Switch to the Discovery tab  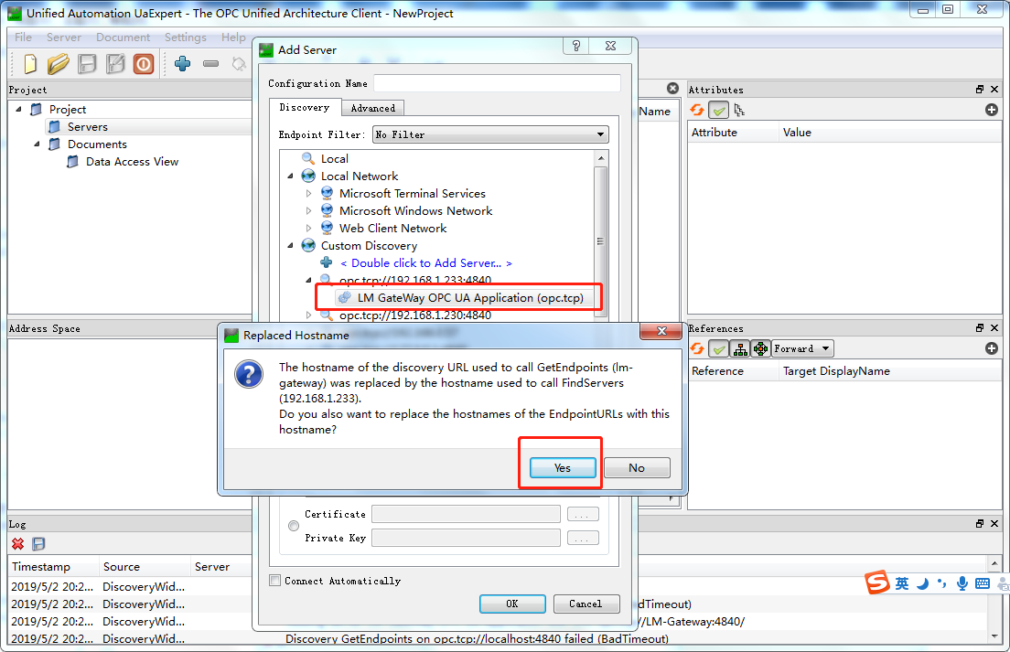coord(304,108)
